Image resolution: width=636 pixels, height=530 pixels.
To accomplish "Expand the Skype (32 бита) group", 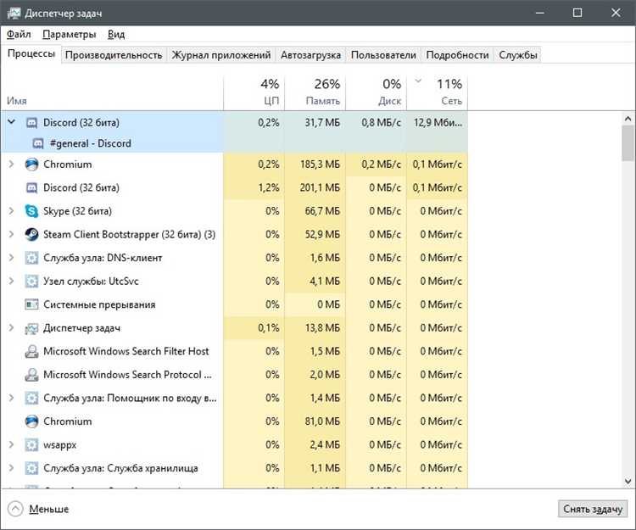I will (x=11, y=211).
